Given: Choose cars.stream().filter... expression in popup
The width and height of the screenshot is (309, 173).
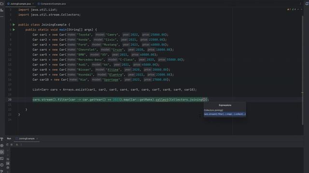Looking at the screenshot, I should coord(225,114).
